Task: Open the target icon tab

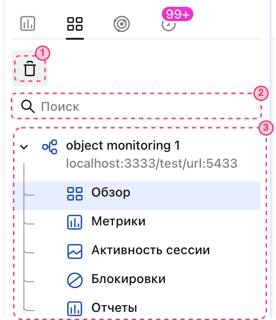Action: pyautogui.click(x=122, y=24)
